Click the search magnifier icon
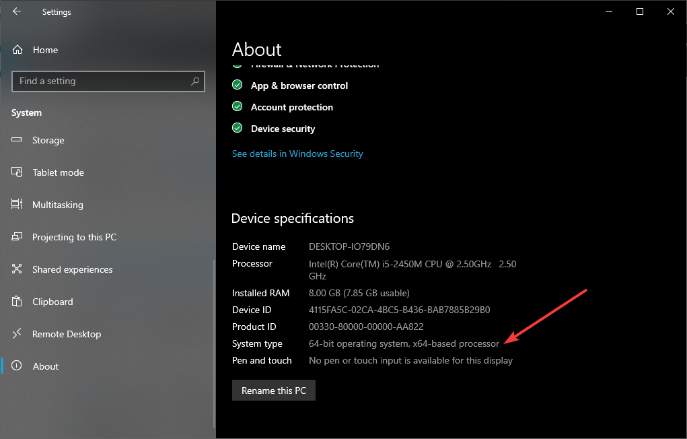Image resolution: width=687 pixels, height=439 pixels. pyautogui.click(x=194, y=81)
